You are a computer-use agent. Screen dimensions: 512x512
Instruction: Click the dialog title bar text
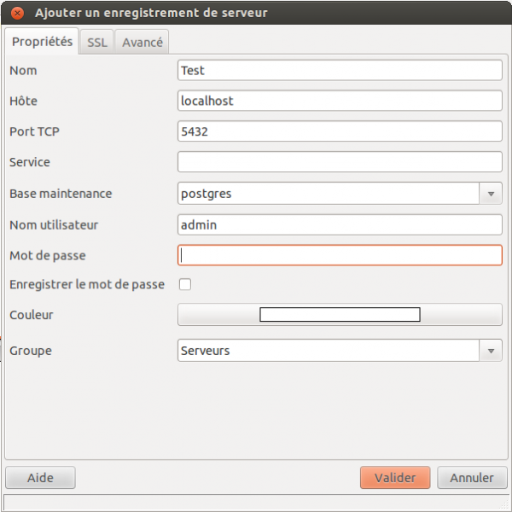[x=151, y=13]
